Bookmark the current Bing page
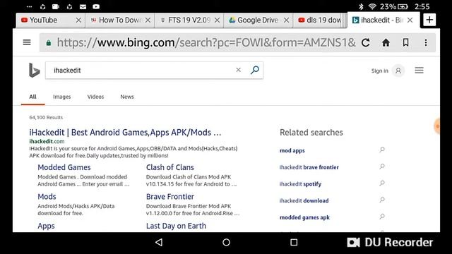Viewport: 452px width, 254px height. pos(405,42)
